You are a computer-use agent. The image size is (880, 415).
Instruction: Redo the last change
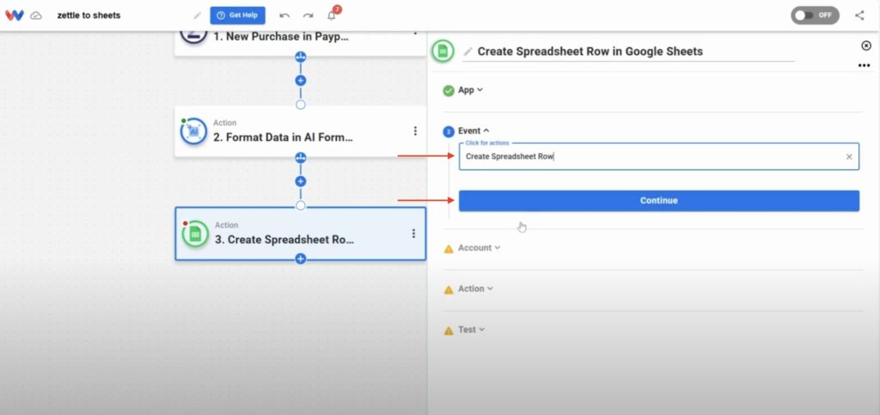pyautogui.click(x=309, y=15)
